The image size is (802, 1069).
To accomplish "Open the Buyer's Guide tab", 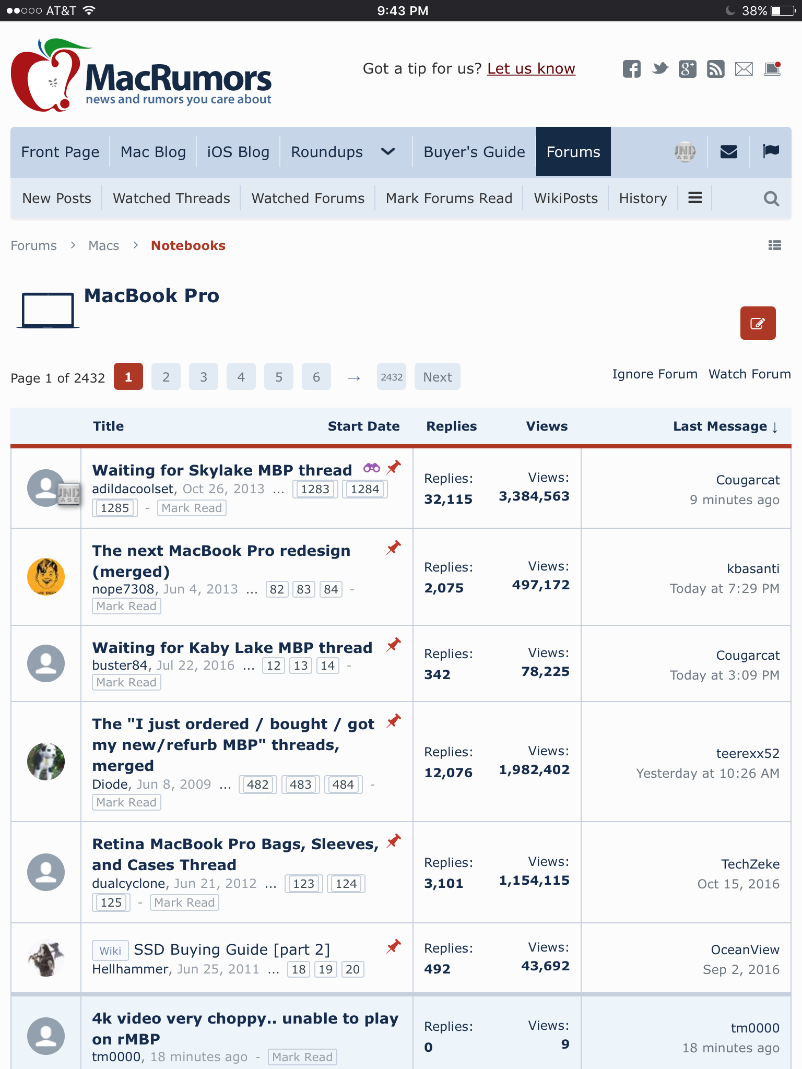I will click(474, 152).
